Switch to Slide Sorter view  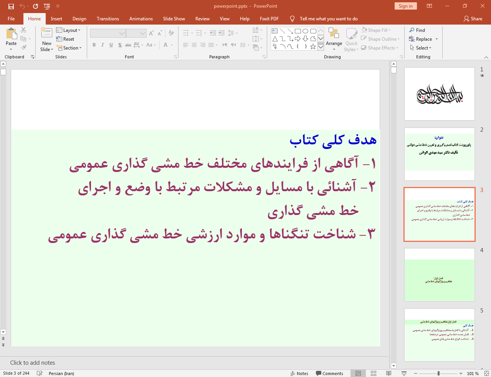tap(373, 373)
